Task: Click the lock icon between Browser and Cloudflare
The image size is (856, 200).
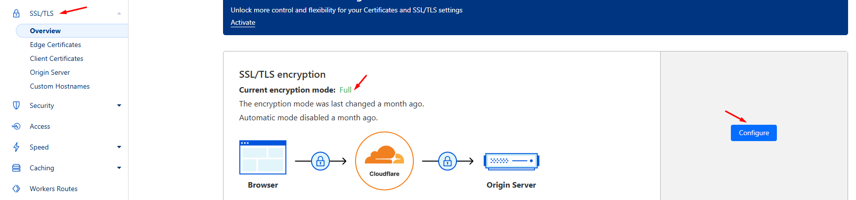Action: [320, 161]
